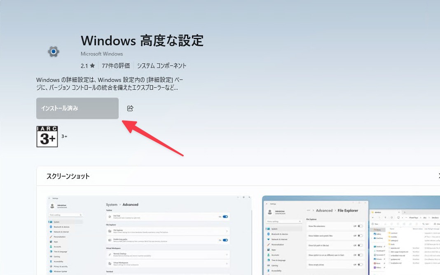Image resolution: width=440 pixels, height=275 pixels.
Task: Click the IARC 3+ rating badge
Action: 47,137
